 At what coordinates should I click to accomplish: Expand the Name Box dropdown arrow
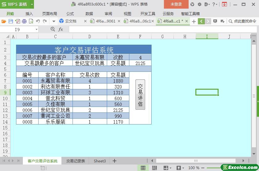36,29
